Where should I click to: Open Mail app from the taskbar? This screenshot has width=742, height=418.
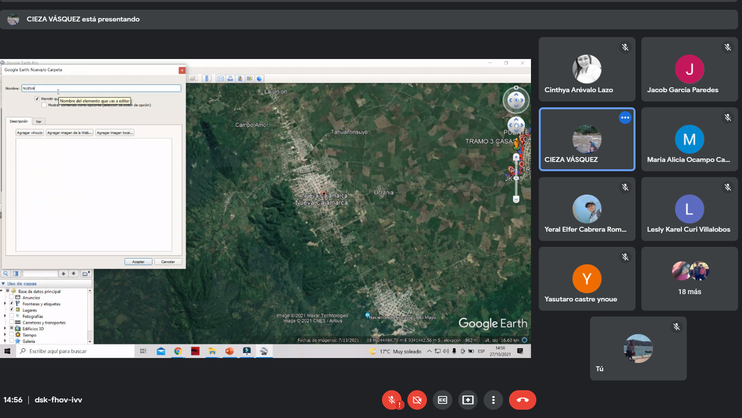[x=161, y=351]
